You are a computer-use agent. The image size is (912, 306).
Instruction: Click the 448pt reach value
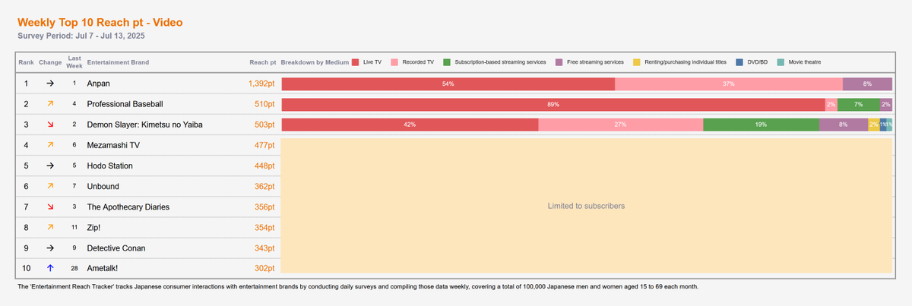coord(264,166)
